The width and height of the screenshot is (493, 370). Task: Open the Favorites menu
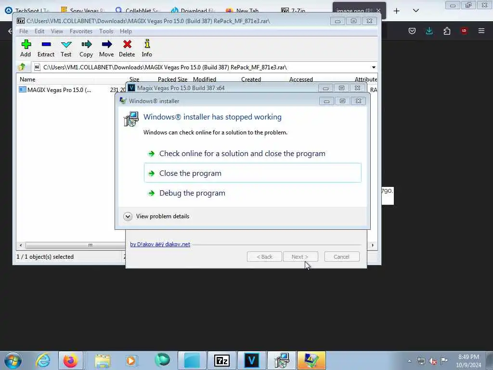81,31
